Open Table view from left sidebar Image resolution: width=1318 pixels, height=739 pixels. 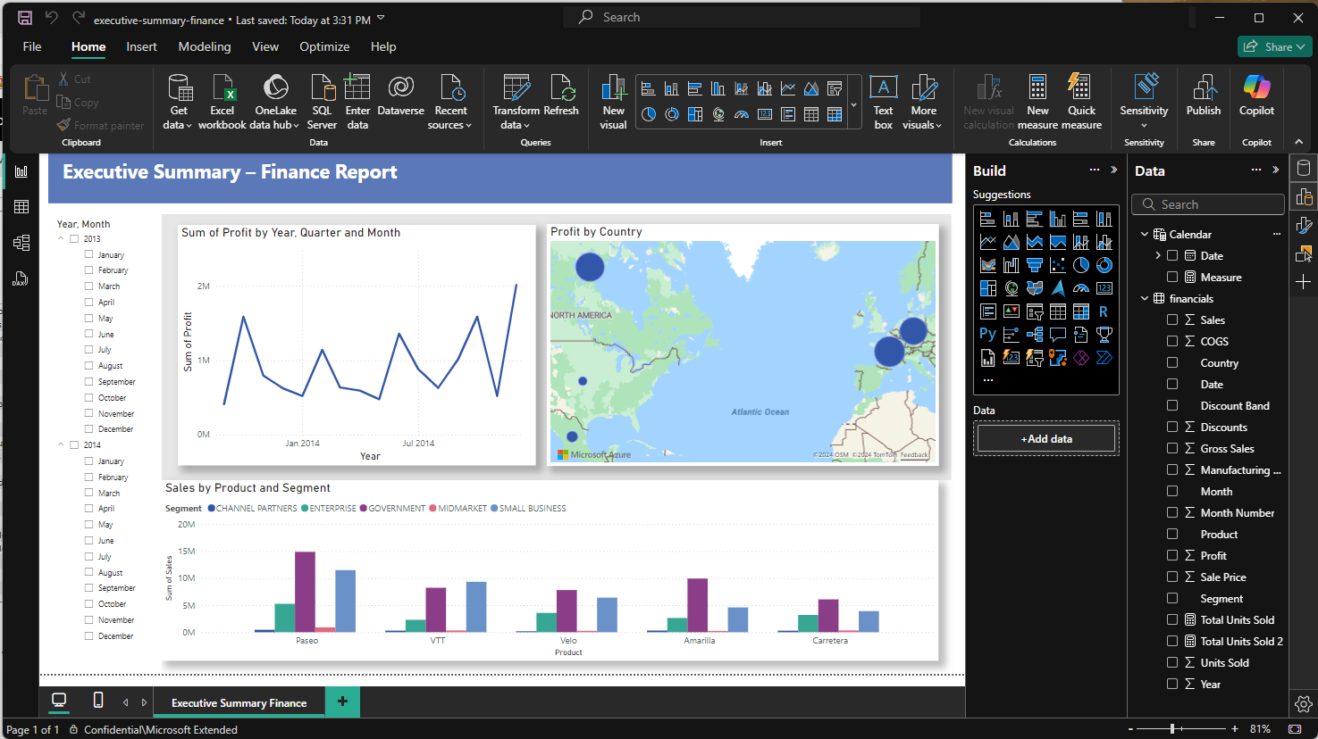click(x=21, y=207)
